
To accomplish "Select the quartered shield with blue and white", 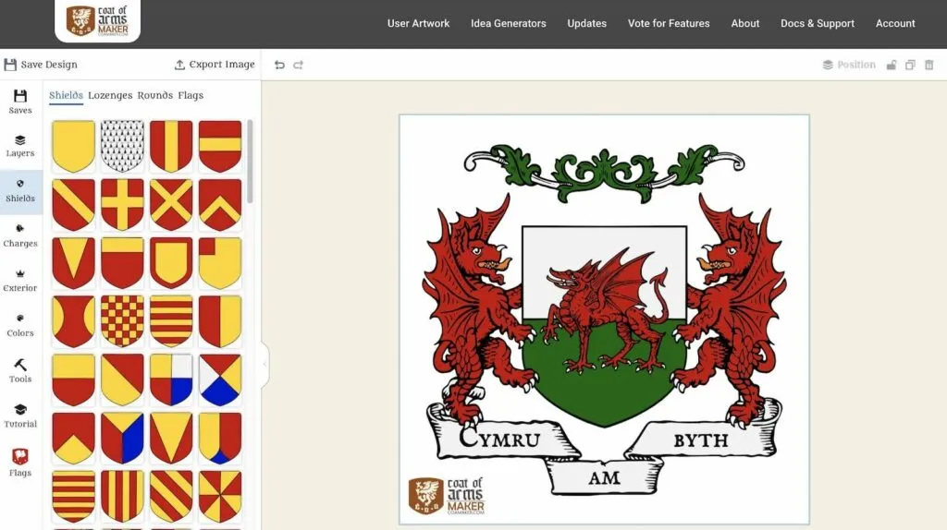I will (x=171, y=379).
